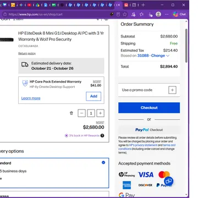198x198 pixels.
Task: Click the Discover payment logo
Action: (x=145, y=185)
